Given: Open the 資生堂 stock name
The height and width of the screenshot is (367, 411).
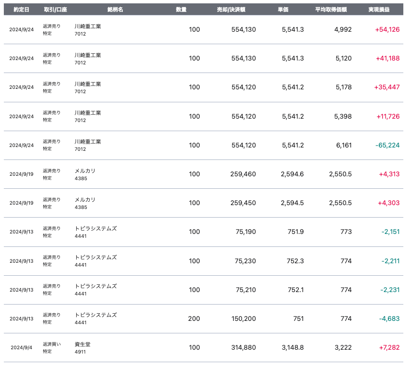Looking at the screenshot, I should 83,344.
